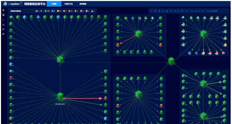Toggle the green status filter showing 100

point(47,11)
